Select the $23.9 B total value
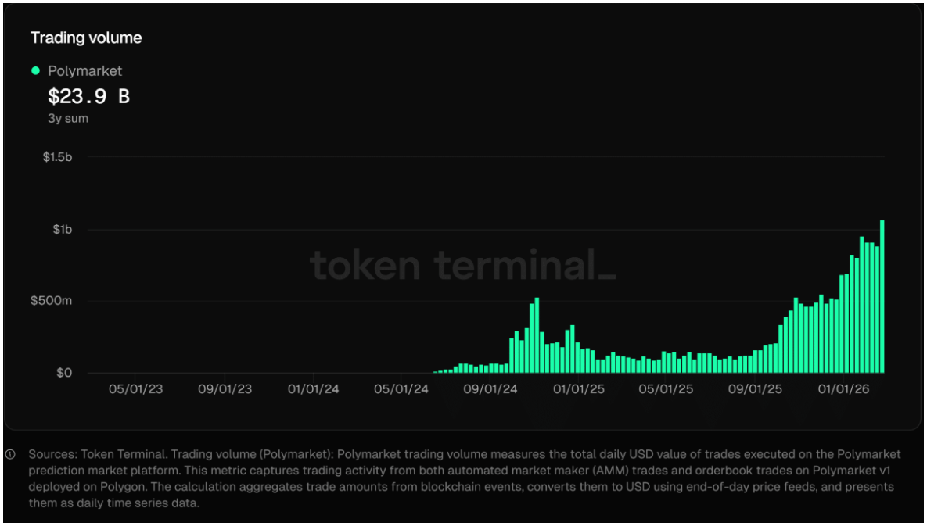Image resolution: width=927 pixels, height=526 pixels. point(88,96)
